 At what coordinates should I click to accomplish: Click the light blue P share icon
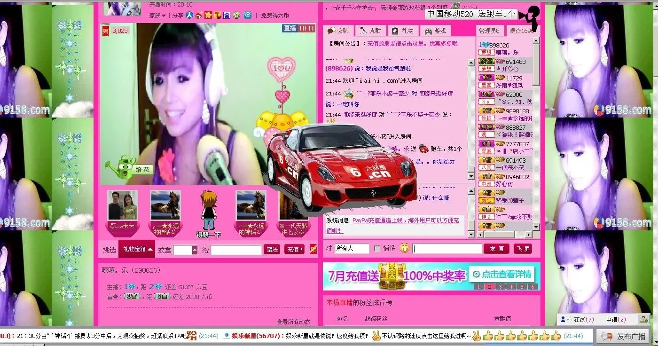[x=248, y=15]
